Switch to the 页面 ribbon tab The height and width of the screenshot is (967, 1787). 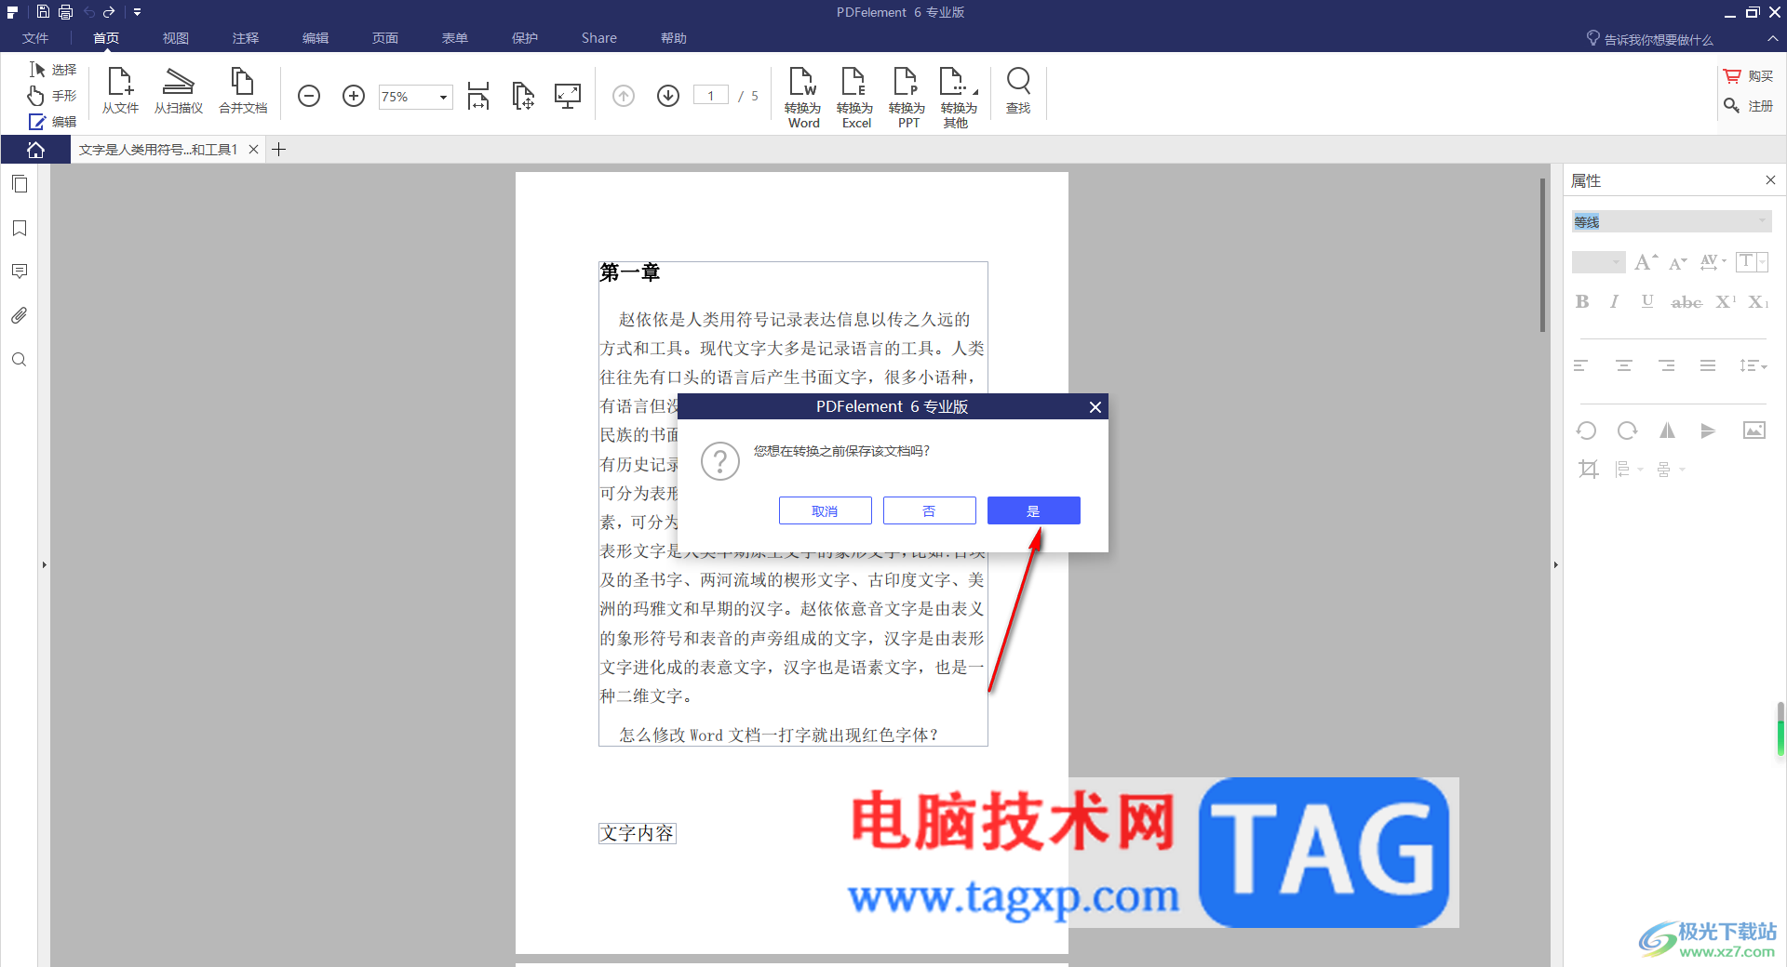385,38
